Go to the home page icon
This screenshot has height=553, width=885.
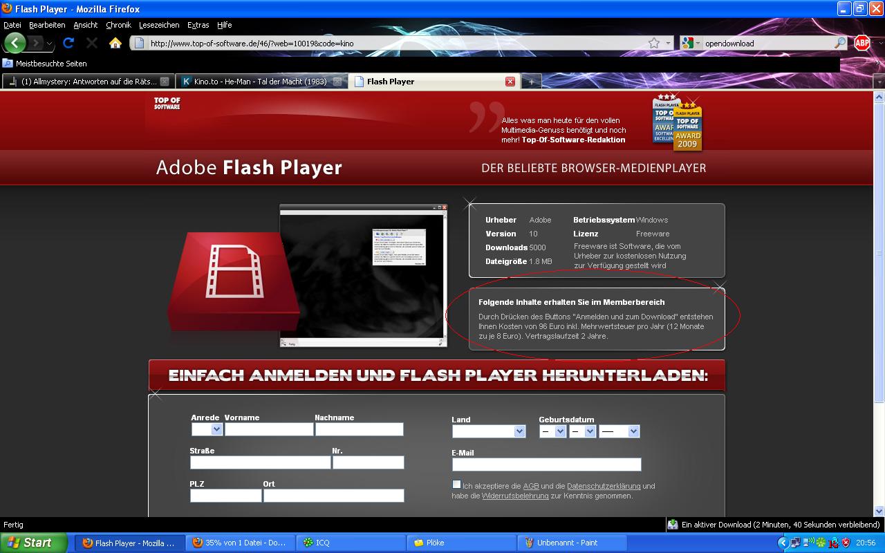115,43
